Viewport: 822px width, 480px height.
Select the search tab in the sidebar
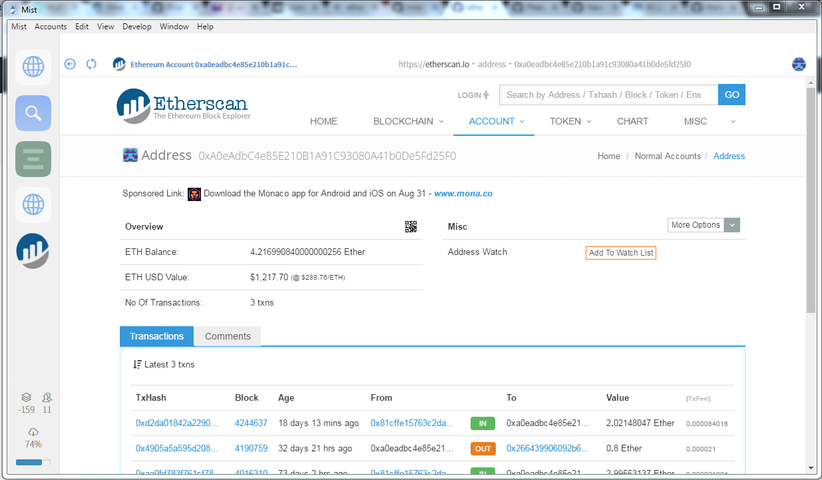[x=33, y=113]
